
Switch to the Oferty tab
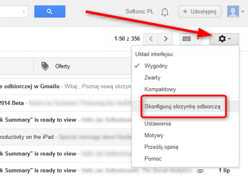pos(83,66)
